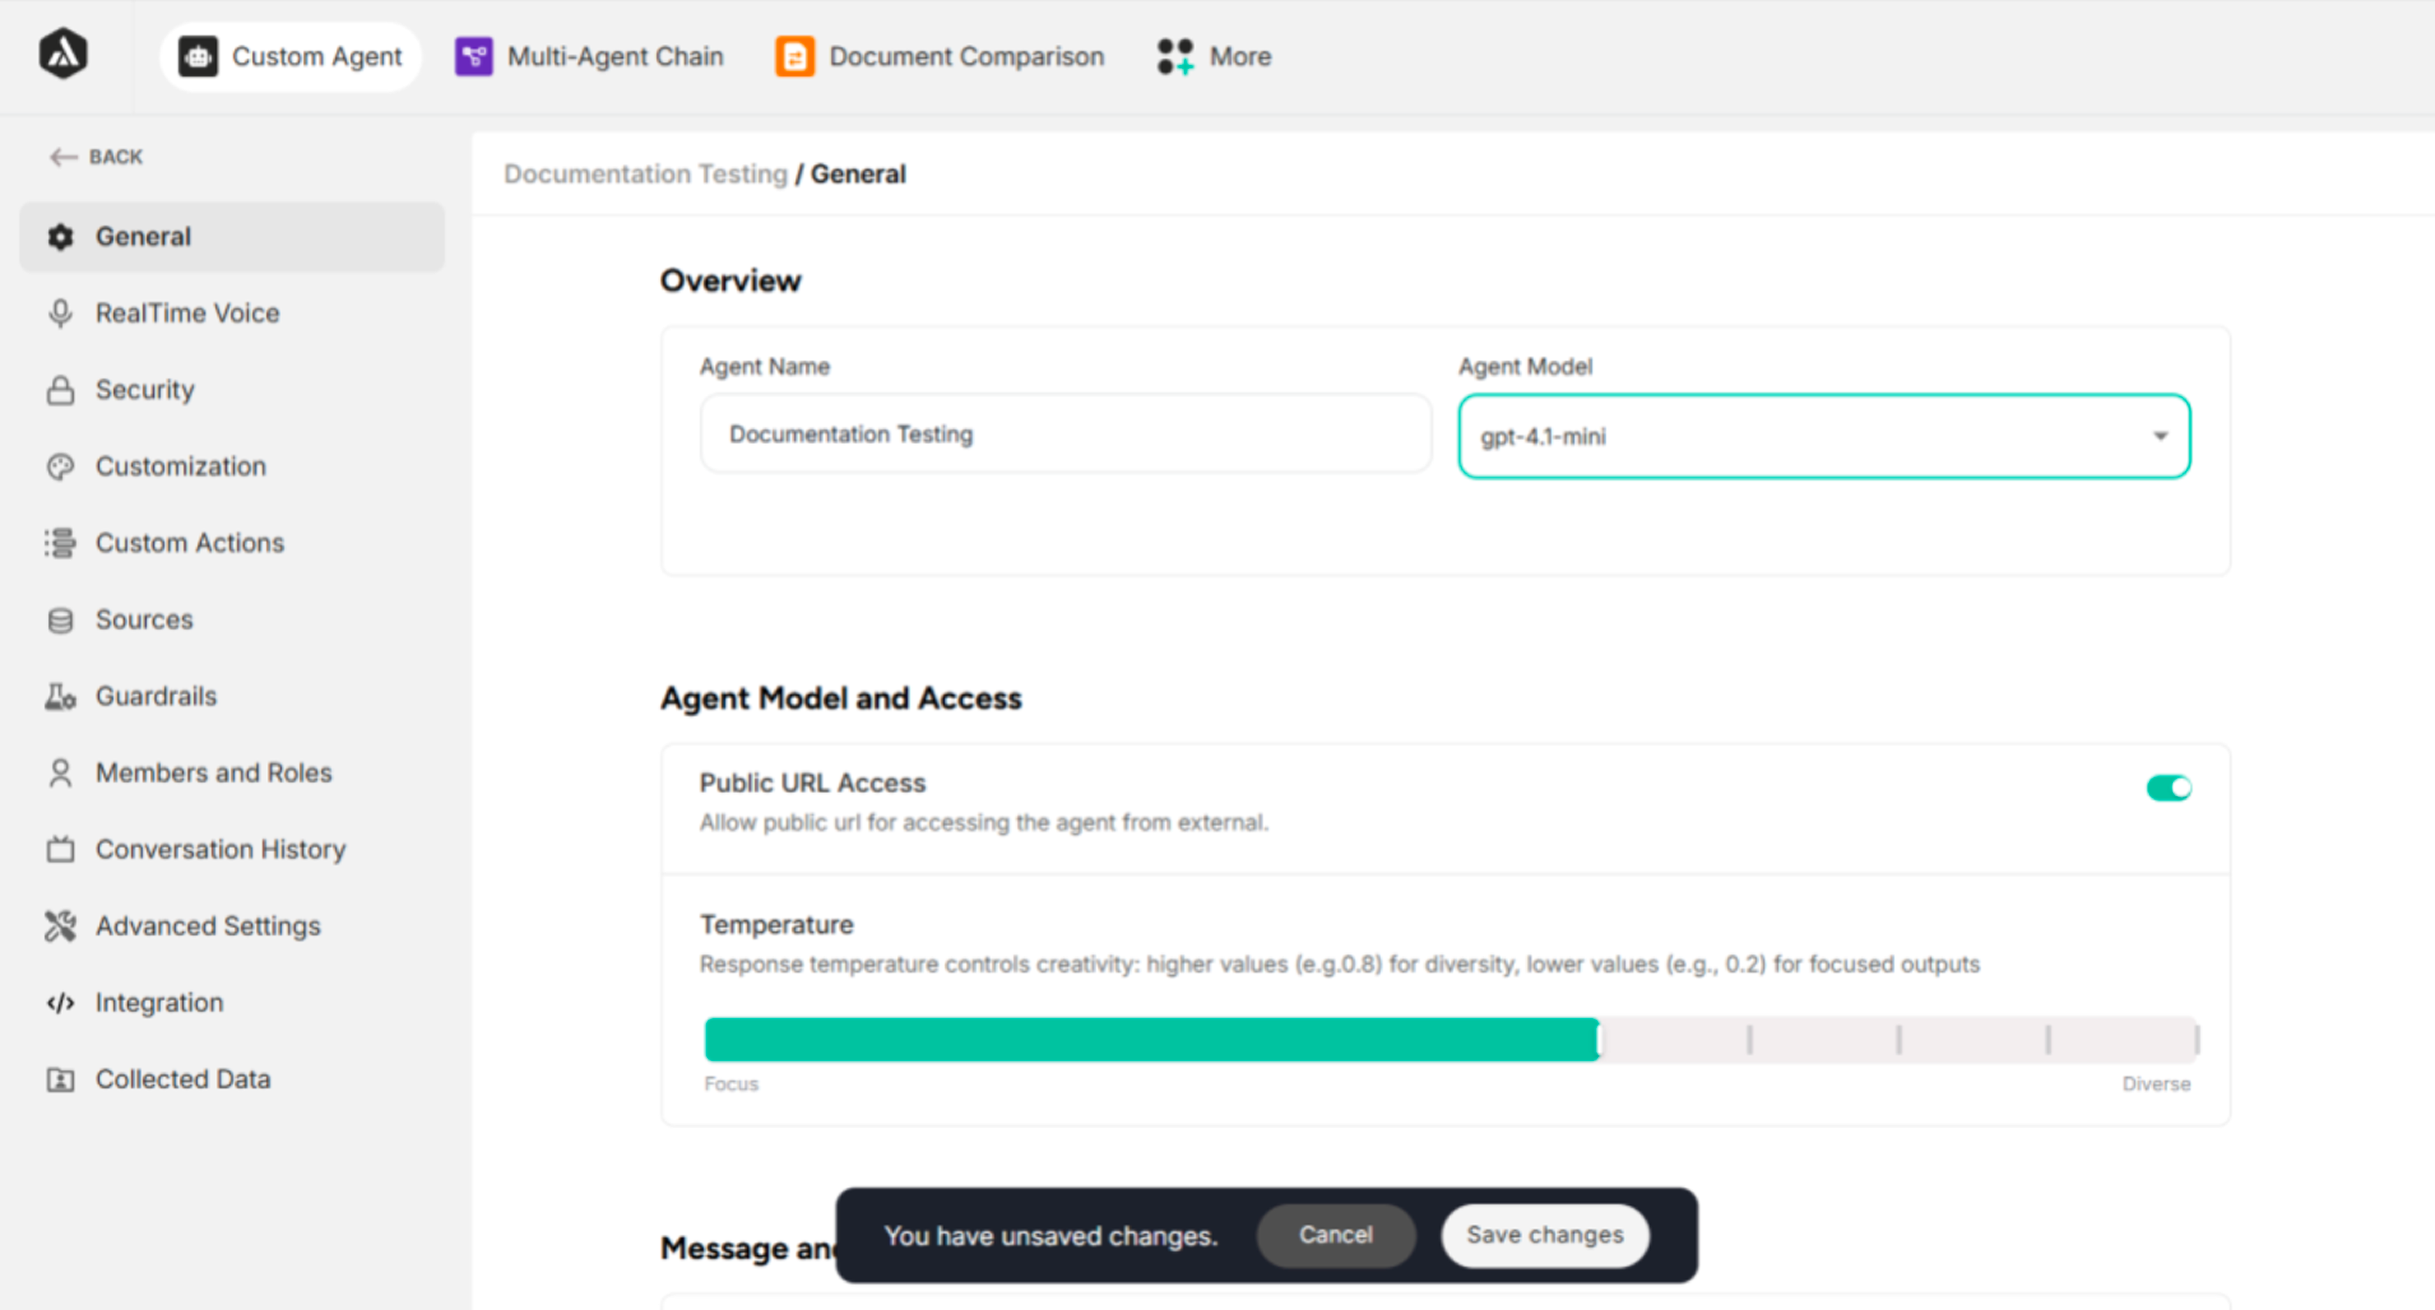The height and width of the screenshot is (1310, 2435).
Task: Open Members and Roles settings
Action: [x=214, y=773]
